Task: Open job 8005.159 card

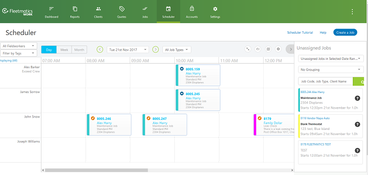Action: (x=198, y=75)
